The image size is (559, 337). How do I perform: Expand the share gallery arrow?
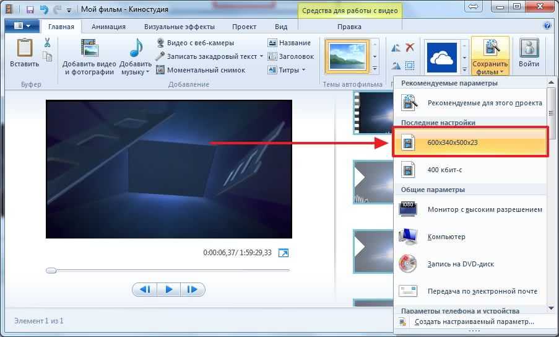[464, 69]
